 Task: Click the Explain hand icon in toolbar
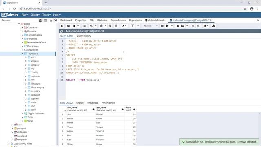point(178,26)
